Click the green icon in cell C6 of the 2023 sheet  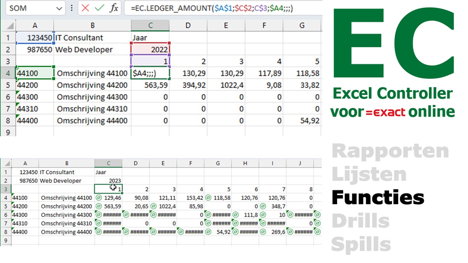pos(99,215)
